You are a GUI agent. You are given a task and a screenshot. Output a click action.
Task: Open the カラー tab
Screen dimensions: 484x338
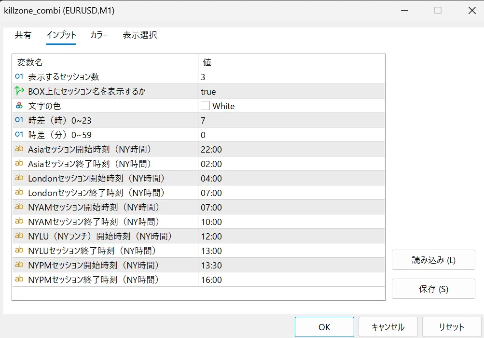pos(99,35)
